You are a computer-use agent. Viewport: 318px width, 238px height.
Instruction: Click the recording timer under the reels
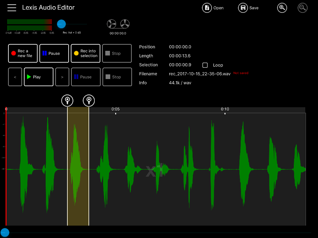point(118,33)
